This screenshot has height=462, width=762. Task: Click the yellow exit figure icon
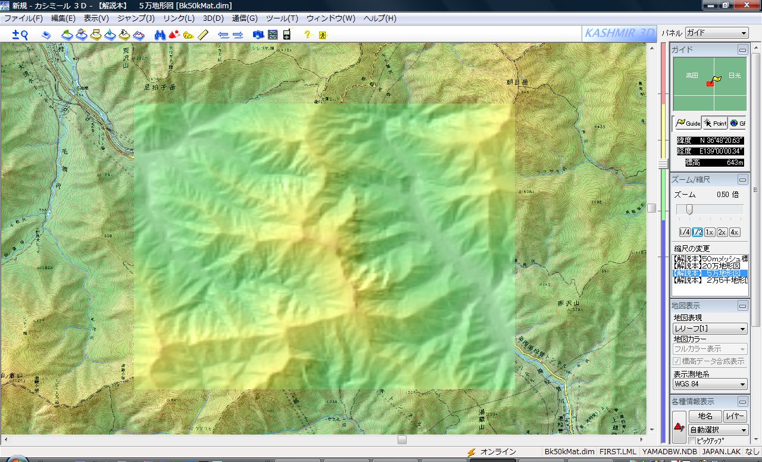coord(323,35)
